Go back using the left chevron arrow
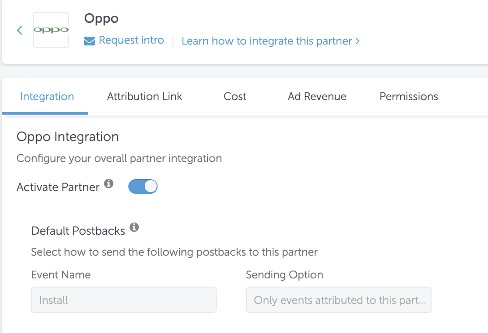This screenshot has height=333, width=488. click(20, 30)
